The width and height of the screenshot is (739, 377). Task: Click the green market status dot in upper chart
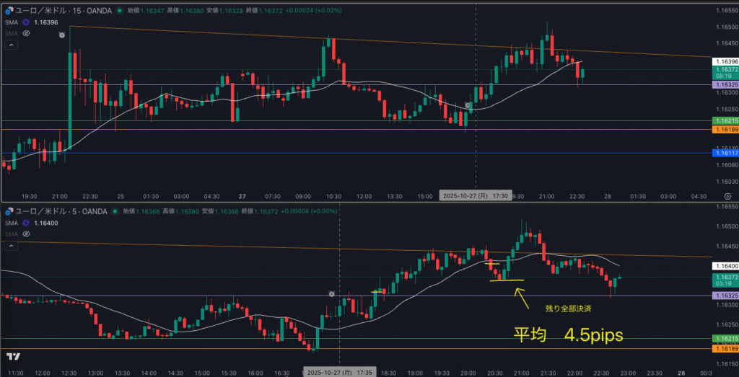point(120,11)
